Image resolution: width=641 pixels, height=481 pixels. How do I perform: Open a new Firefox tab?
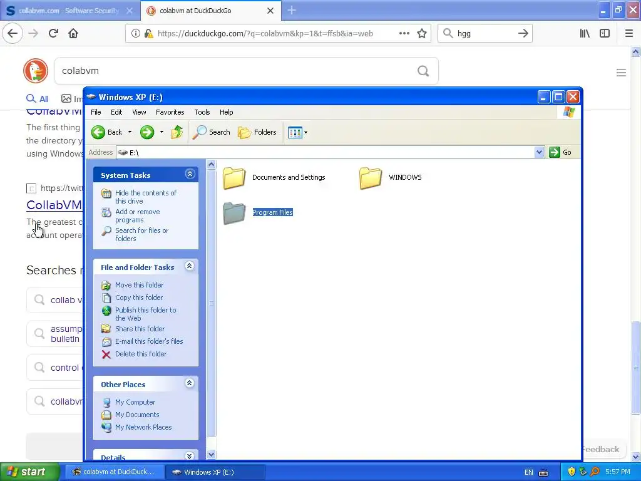pos(292,10)
